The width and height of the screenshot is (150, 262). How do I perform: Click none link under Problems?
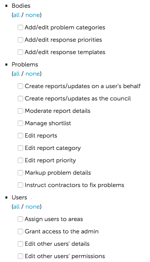(x=33, y=74)
